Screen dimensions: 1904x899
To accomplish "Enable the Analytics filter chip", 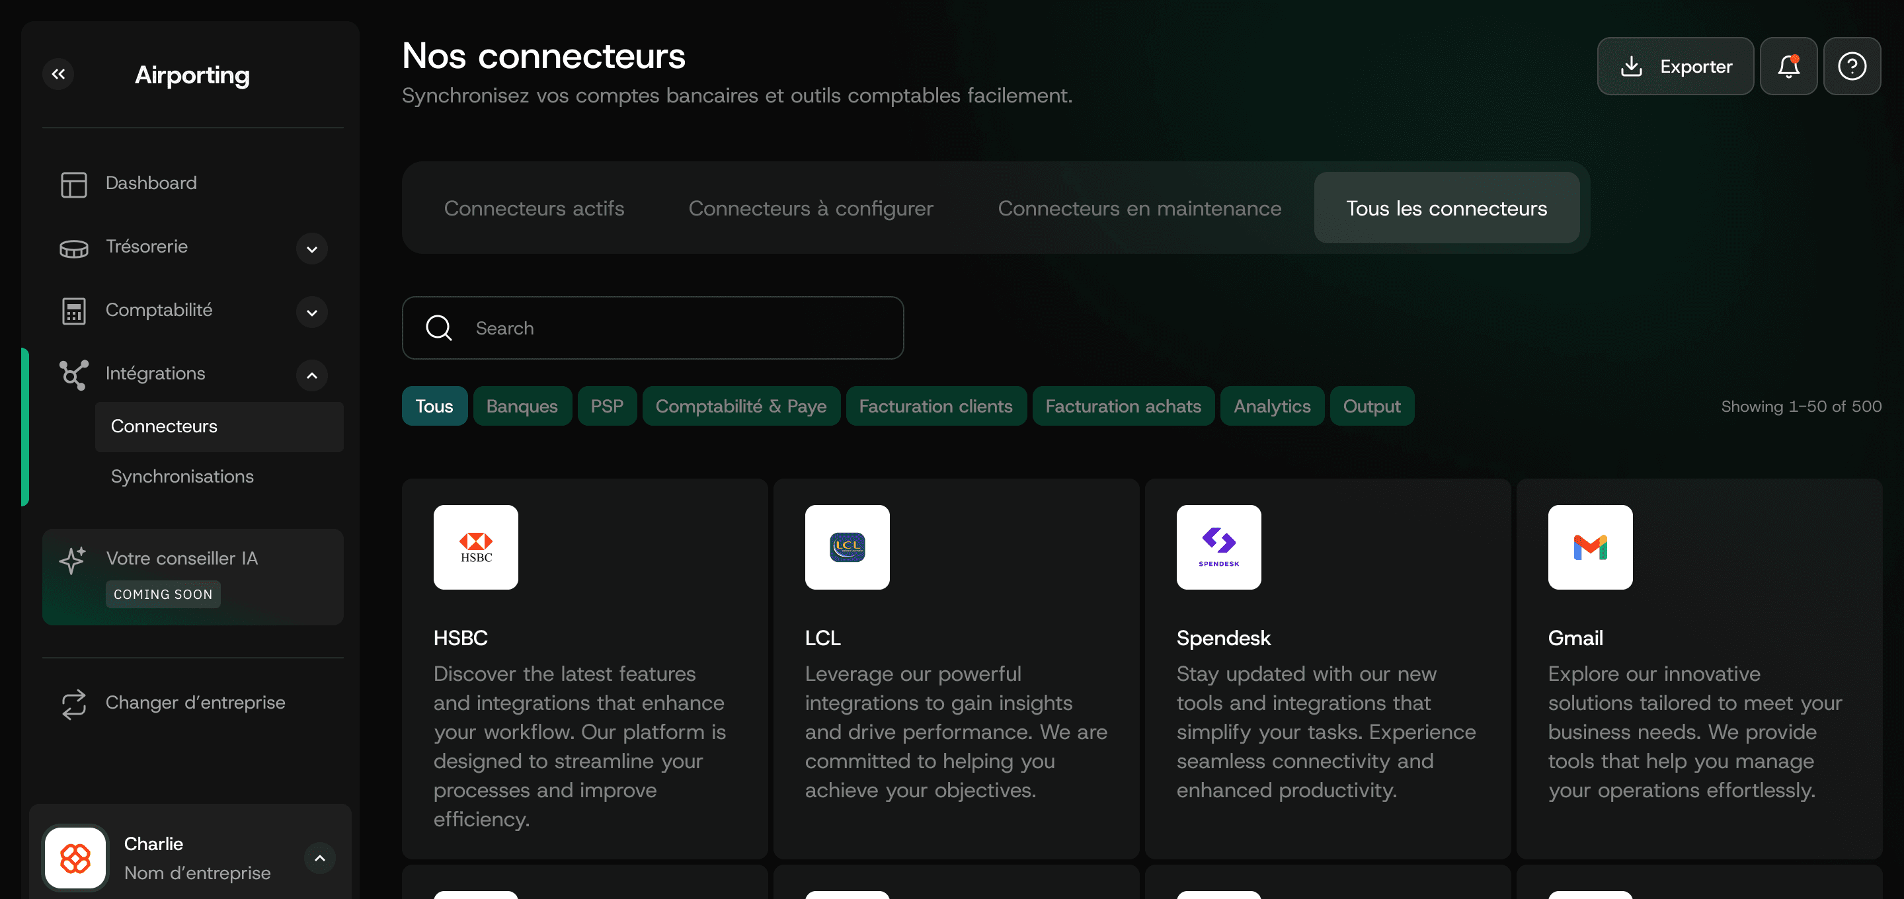I will (x=1271, y=406).
